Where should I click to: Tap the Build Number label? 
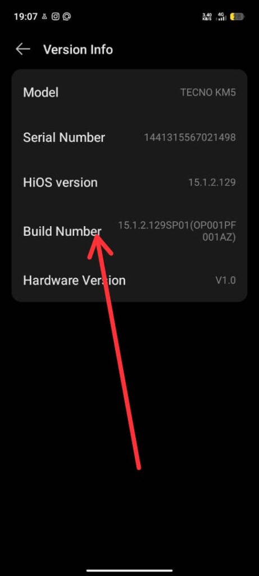pyautogui.click(x=62, y=231)
